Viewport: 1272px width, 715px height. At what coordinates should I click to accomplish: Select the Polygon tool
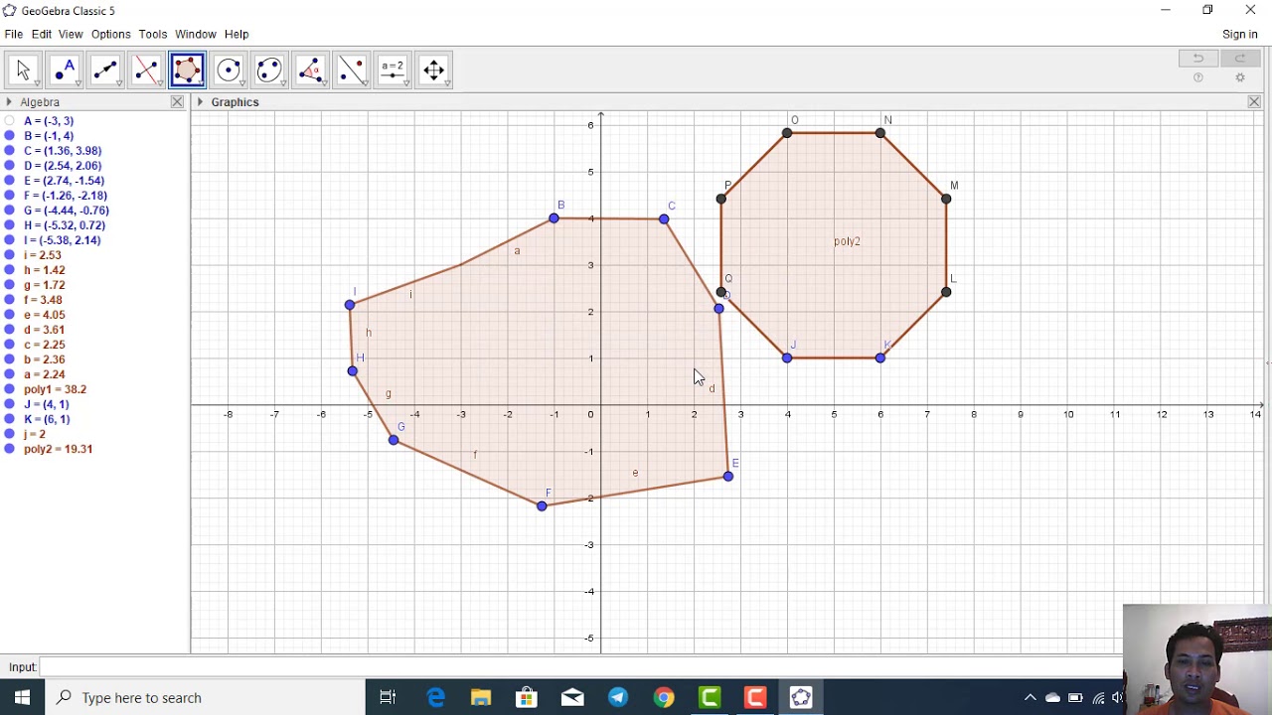pyautogui.click(x=187, y=70)
